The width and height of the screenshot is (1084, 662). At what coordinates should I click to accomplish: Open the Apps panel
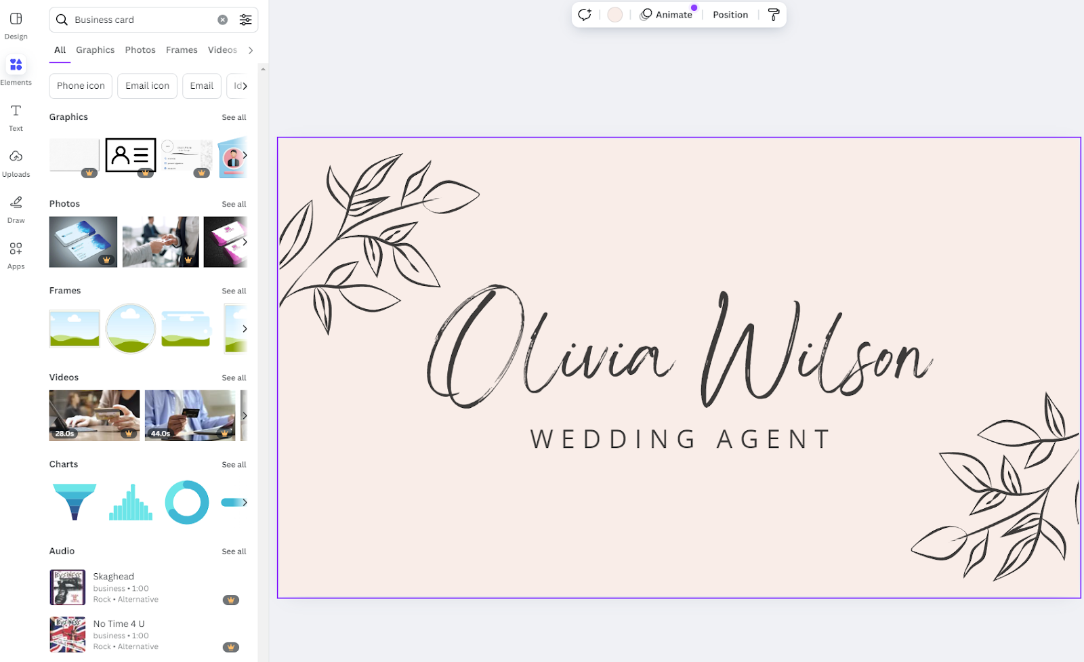(x=16, y=254)
